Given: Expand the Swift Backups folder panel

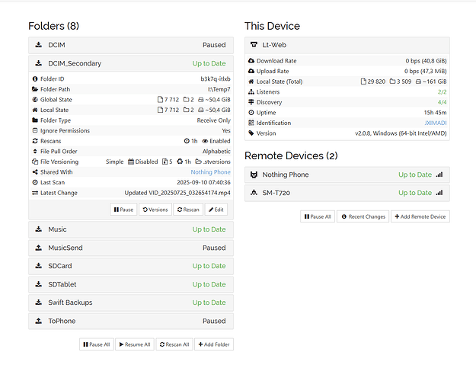Looking at the screenshot, I should (x=129, y=303).
